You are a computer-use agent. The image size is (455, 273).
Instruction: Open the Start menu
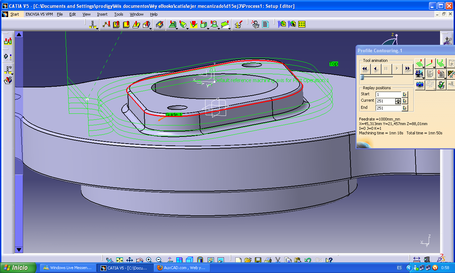[x=15, y=14]
